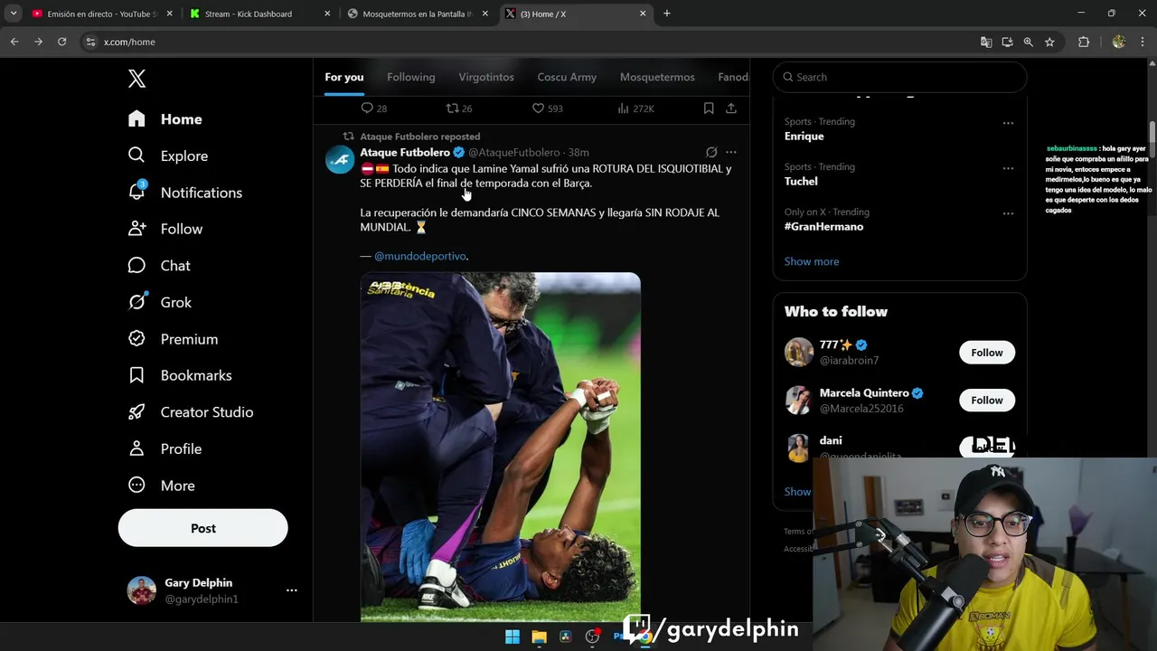Open the Explore page
The image size is (1157, 651).
[x=168, y=156]
